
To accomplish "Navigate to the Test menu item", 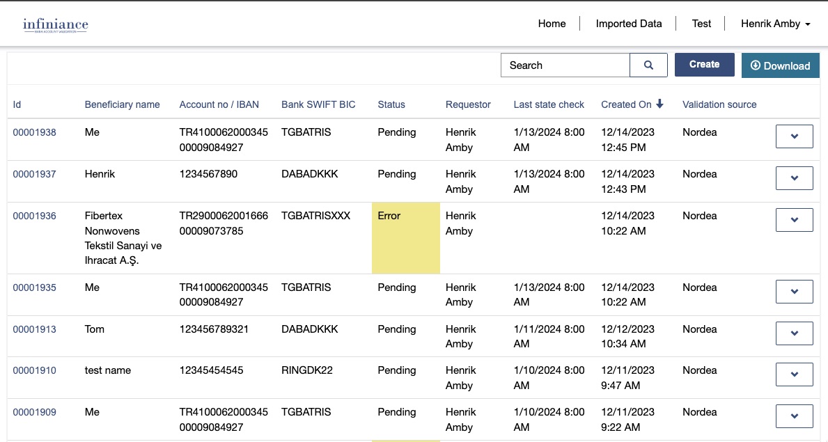I will tap(701, 24).
